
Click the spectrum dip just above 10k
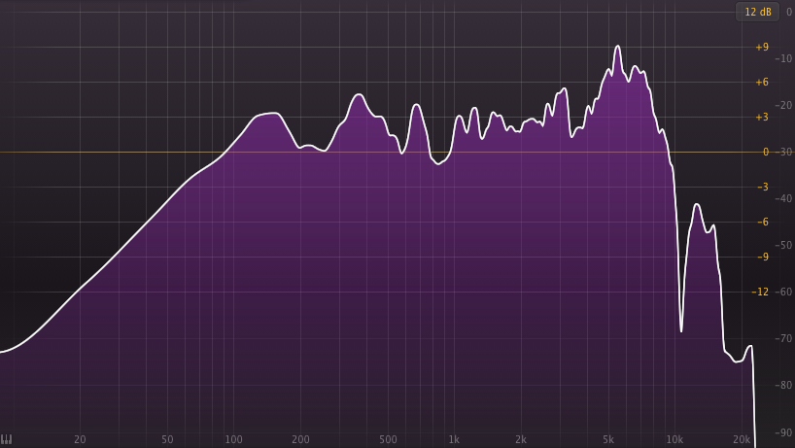(681, 329)
